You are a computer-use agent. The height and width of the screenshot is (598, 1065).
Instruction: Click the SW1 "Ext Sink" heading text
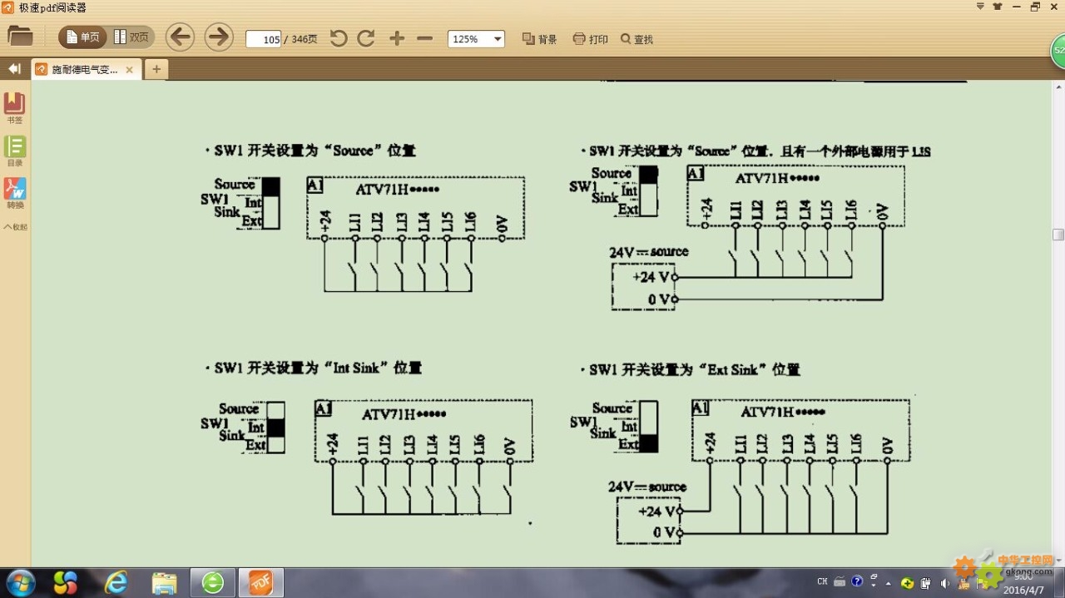pyautogui.click(x=695, y=369)
